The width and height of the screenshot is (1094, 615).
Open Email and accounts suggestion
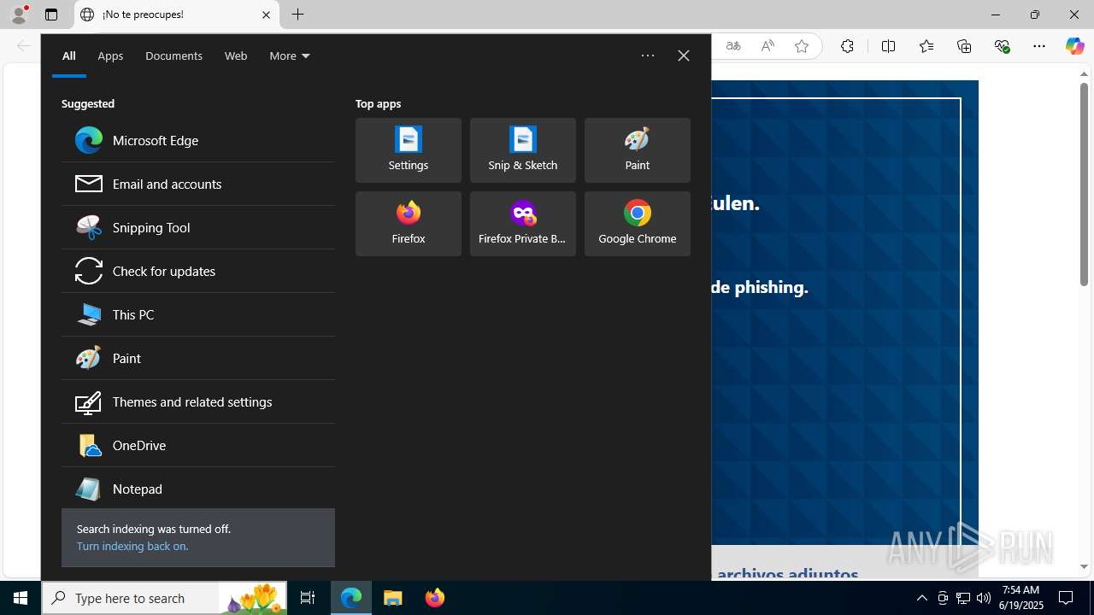(x=198, y=184)
